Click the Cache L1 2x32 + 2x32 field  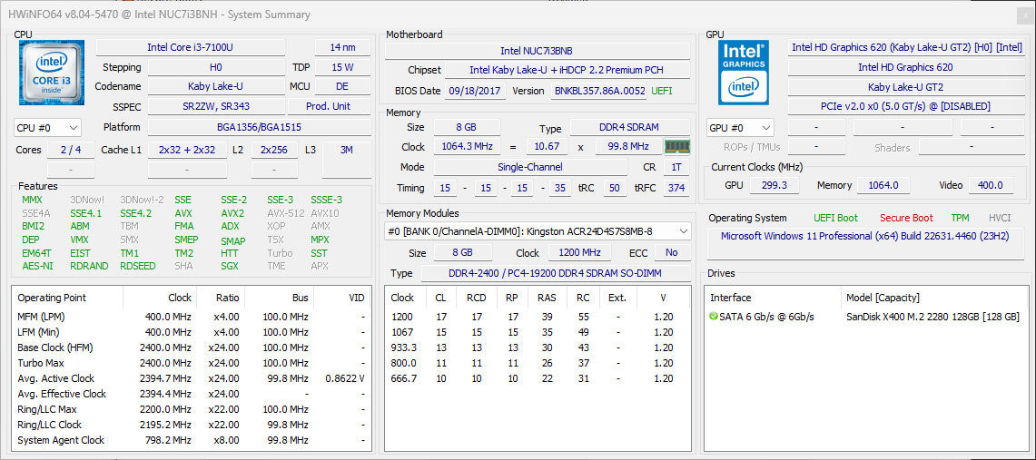(x=187, y=150)
